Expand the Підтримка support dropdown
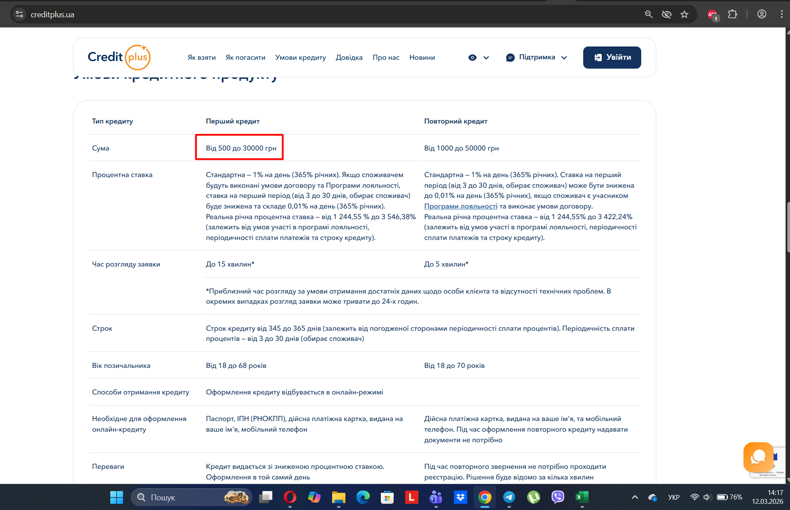The width and height of the screenshot is (790, 510). [x=536, y=58]
